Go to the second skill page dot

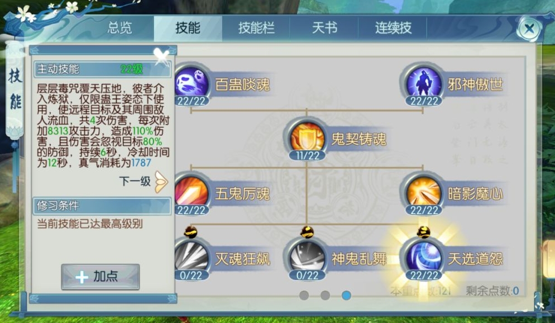coord(325,295)
